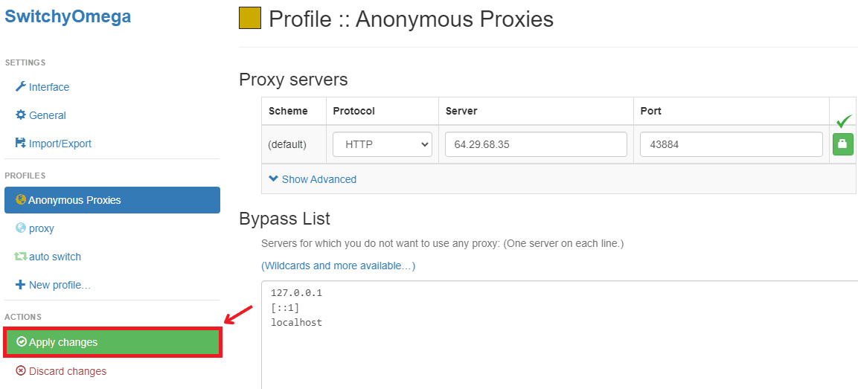This screenshot has width=858, height=389.
Task: Open Wildcards and more available link
Action: coord(338,266)
